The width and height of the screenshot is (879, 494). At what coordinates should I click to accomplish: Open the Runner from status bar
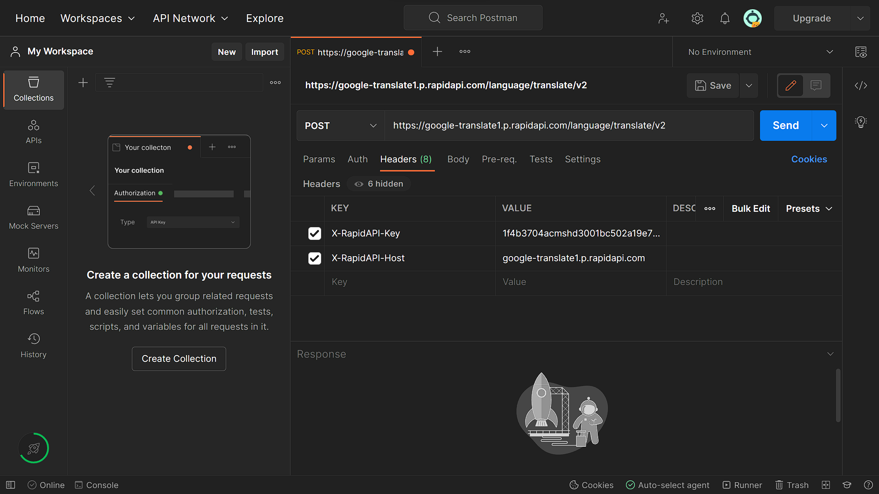[742, 485]
